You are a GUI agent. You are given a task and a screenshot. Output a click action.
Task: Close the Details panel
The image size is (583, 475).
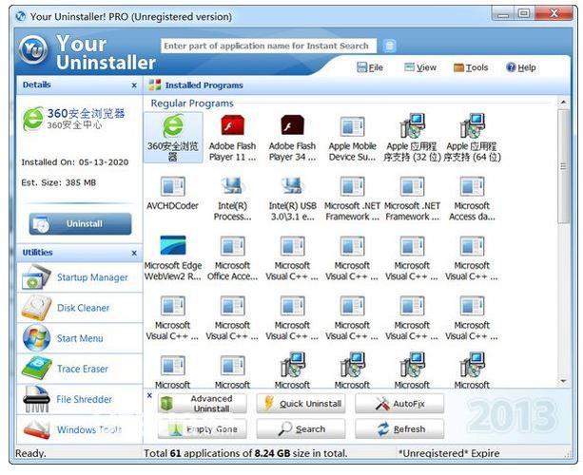(x=134, y=85)
